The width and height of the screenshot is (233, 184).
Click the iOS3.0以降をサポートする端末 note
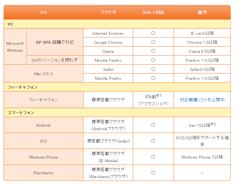pyautogui.click(x=202, y=141)
